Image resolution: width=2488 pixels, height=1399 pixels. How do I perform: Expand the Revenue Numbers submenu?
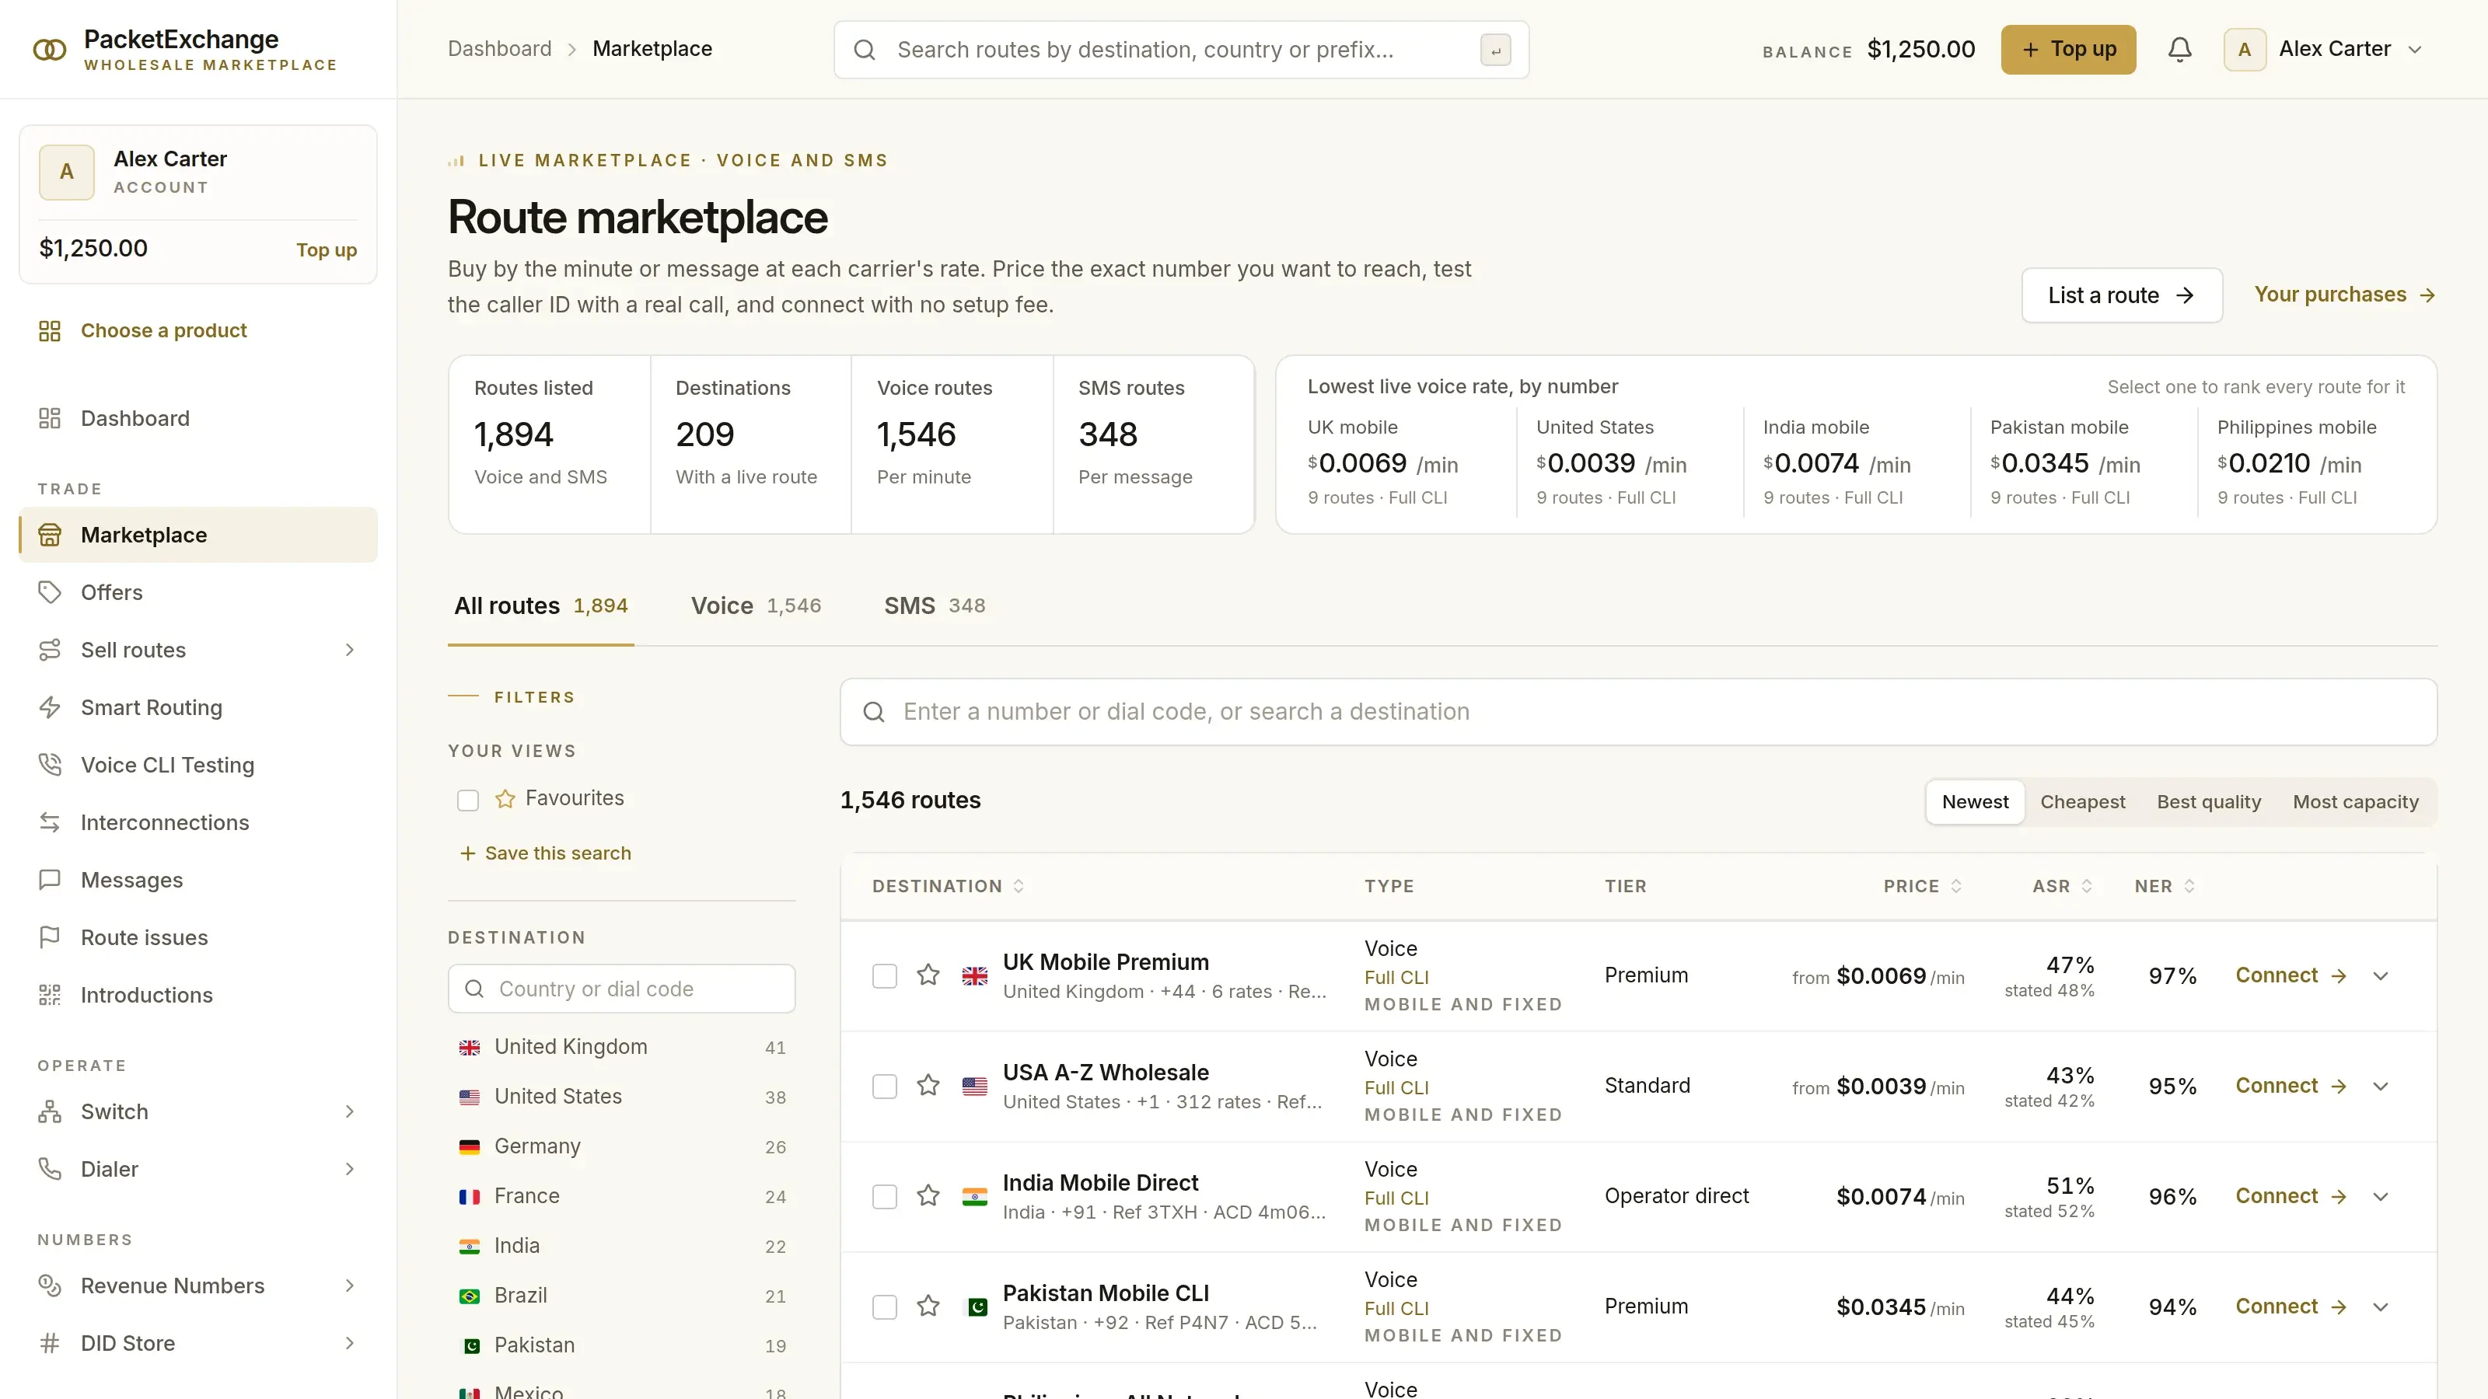tap(350, 1285)
